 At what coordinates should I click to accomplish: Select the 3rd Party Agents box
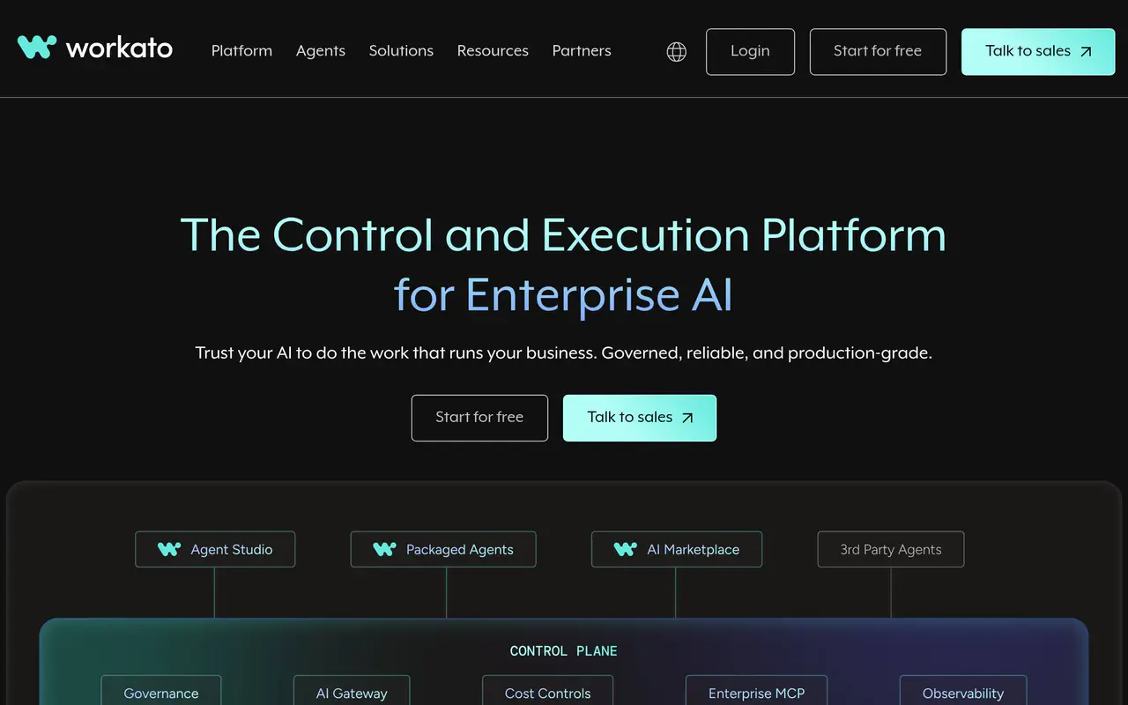891,549
